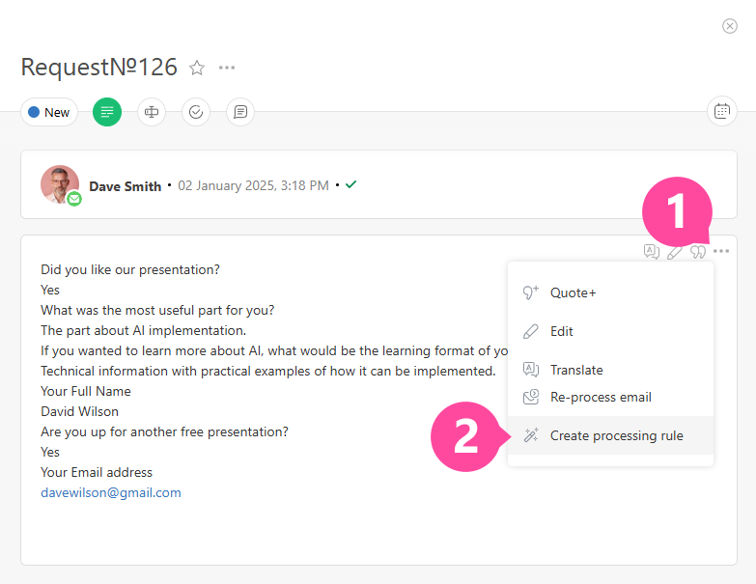Choose Edit from the context menu
This screenshot has height=584, width=756.
coord(561,331)
